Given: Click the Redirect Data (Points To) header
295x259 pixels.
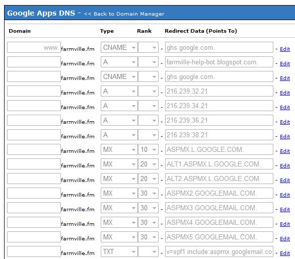Looking at the screenshot, I should click(x=201, y=31).
